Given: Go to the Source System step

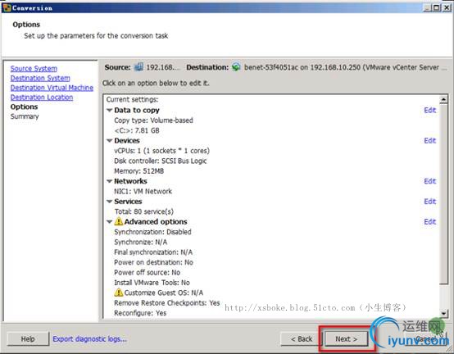Looking at the screenshot, I should pyautogui.click(x=34, y=69).
